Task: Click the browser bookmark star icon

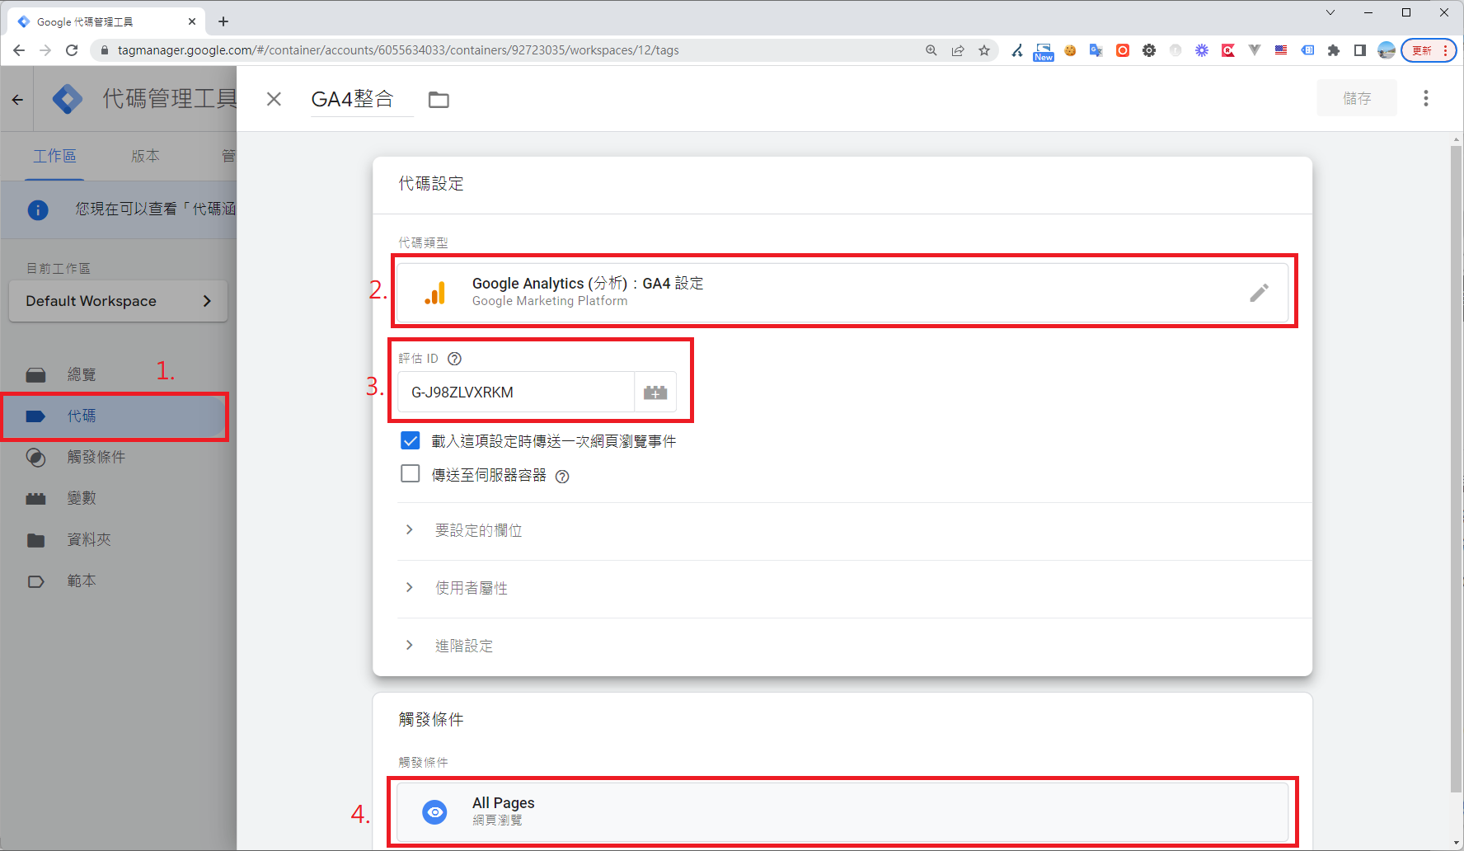Action: [984, 50]
